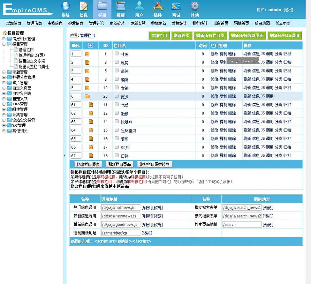Image resolution: width=311 pixels, height=284 pixels.
Task: Open 增加信息 in the submenu bar
Action: tap(14, 23)
